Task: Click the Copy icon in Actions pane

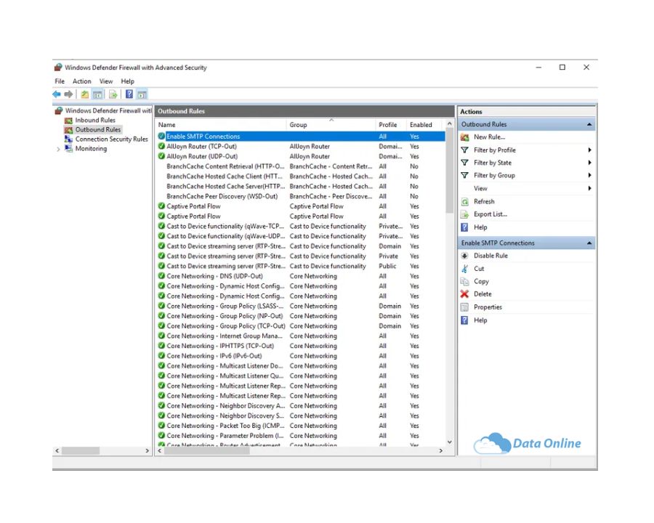Action: click(x=464, y=282)
